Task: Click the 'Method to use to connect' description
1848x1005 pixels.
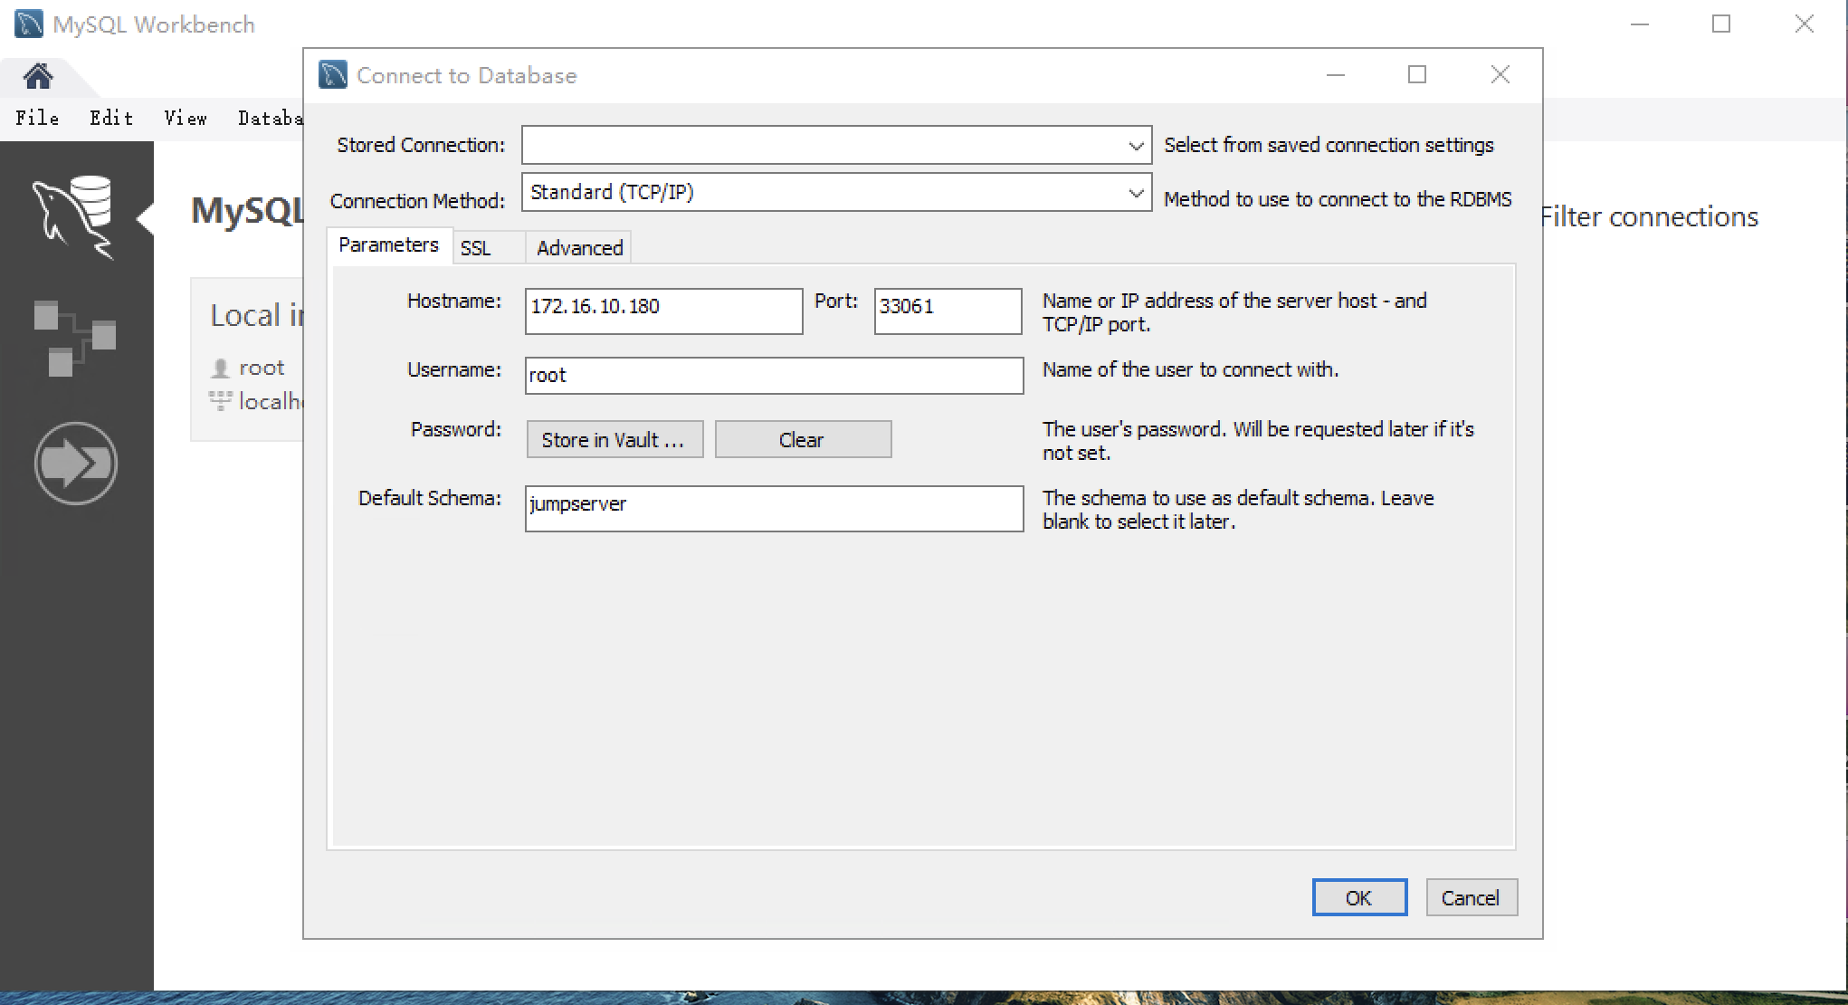Action: click(1338, 199)
